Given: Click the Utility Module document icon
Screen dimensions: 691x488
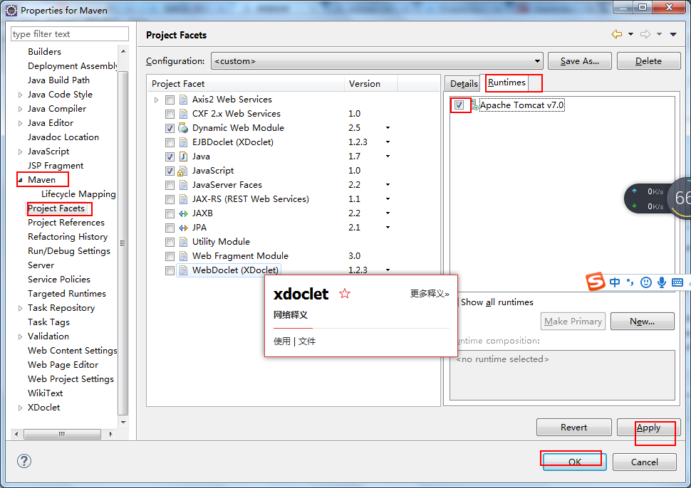Looking at the screenshot, I should [x=183, y=242].
